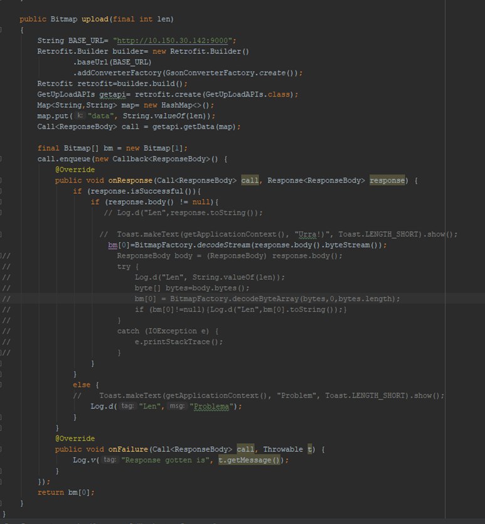
Task: Click the 'return bm[0];' statement
Action: point(66,493)
